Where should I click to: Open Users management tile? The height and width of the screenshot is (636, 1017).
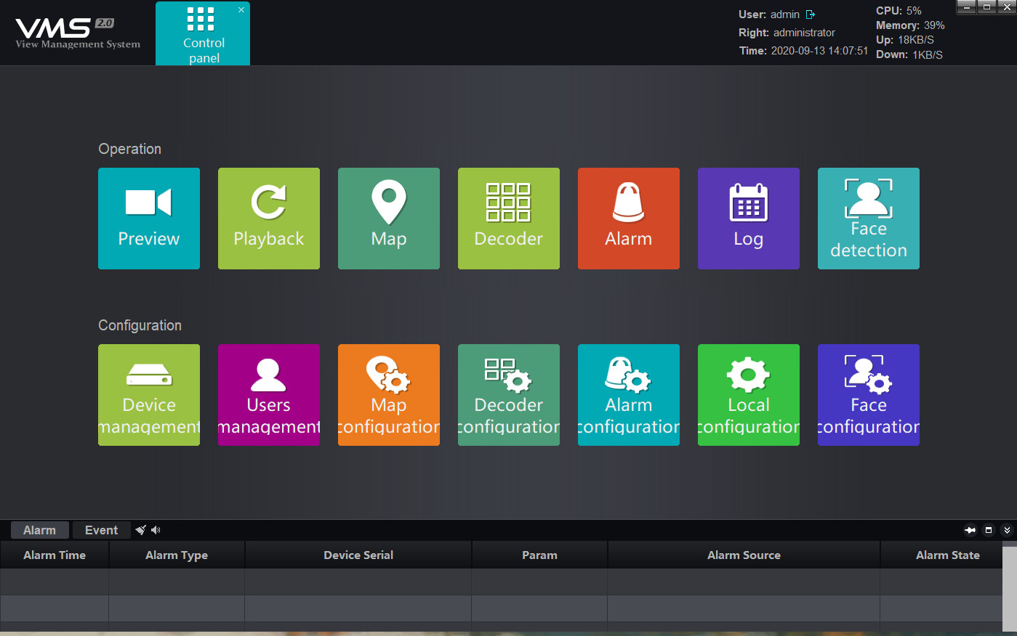coord(269,395)
